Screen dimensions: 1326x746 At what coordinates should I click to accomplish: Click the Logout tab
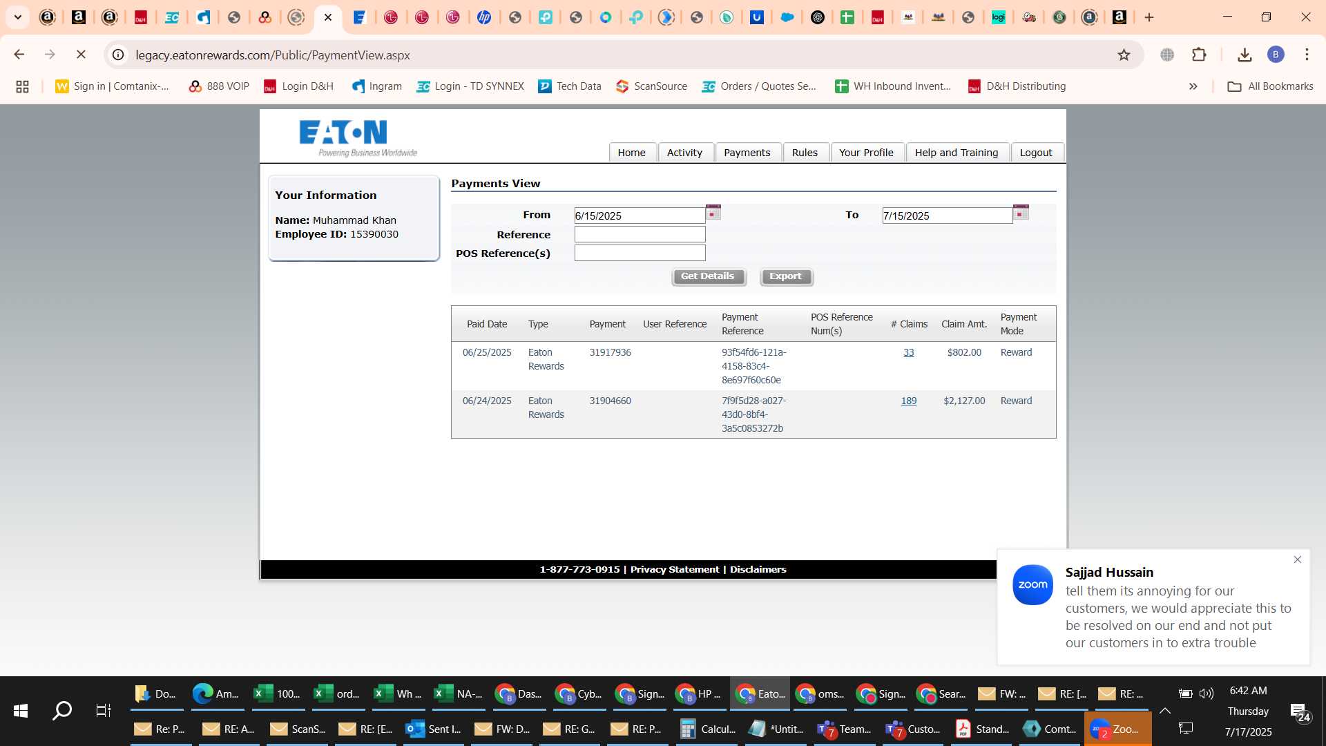pos(1036,153)
